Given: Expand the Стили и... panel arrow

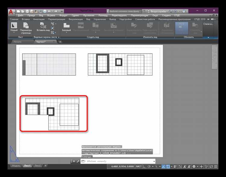Looking at the screenshot, I should click(208, 37).
